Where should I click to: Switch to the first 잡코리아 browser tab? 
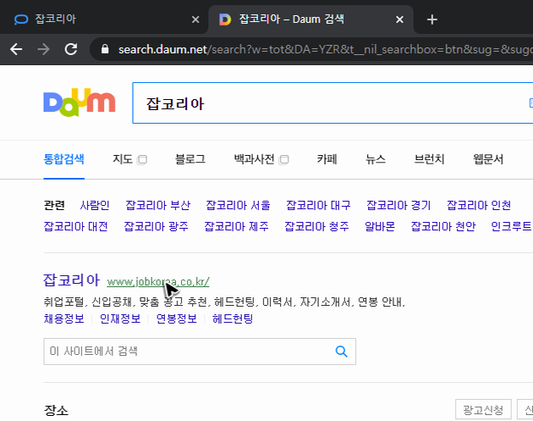tap(104, 19)
